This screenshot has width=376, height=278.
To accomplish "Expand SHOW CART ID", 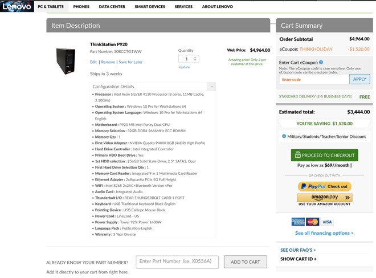I will 299,259.
